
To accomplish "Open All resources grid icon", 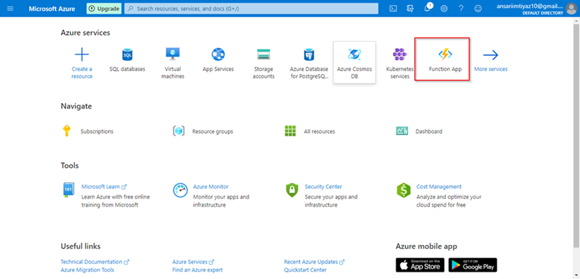I will point(291,131).
